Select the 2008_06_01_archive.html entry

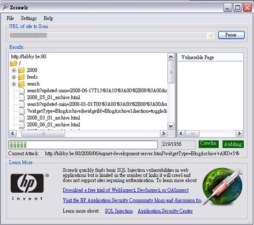coord(53,125)
